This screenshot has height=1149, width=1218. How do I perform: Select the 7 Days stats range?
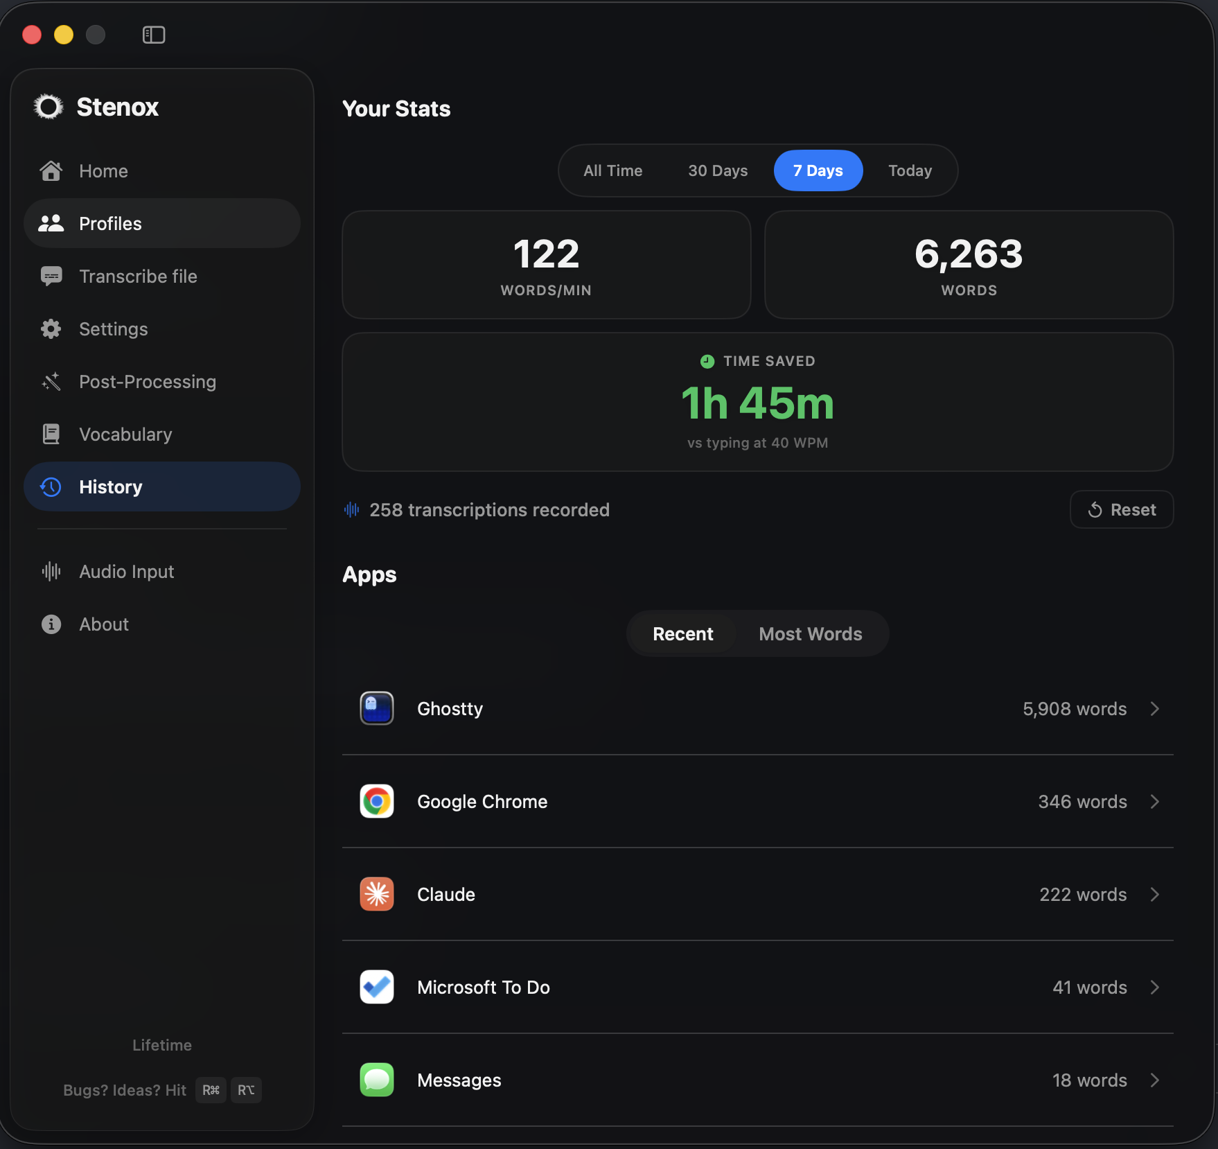(818, 170)
